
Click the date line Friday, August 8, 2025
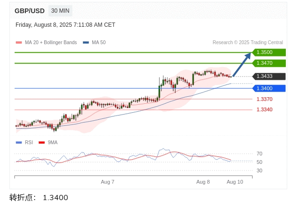click(65, 25)
